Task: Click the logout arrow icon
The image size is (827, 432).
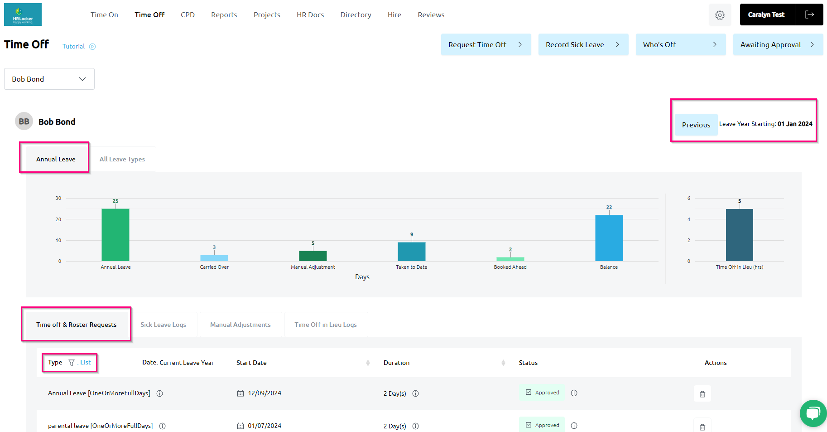Action: pyautogui.click(x=809, y=15)
